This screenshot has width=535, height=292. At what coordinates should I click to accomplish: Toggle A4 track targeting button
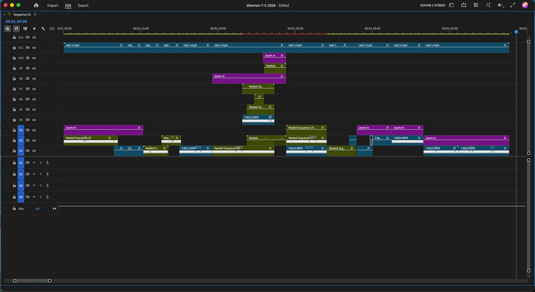[21, 197]
